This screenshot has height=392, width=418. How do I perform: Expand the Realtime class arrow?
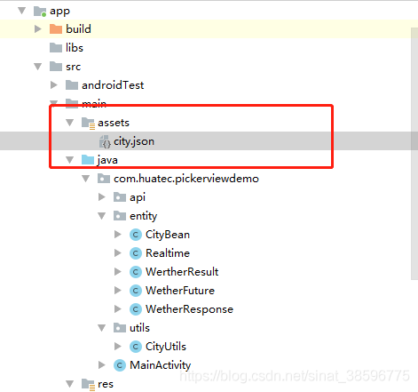118,253
